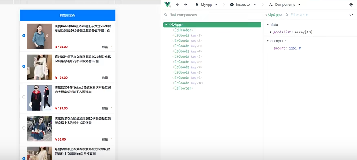Click the Find components search icon
Viewport: 357px width, 160px height.
(x=166, y=15)
